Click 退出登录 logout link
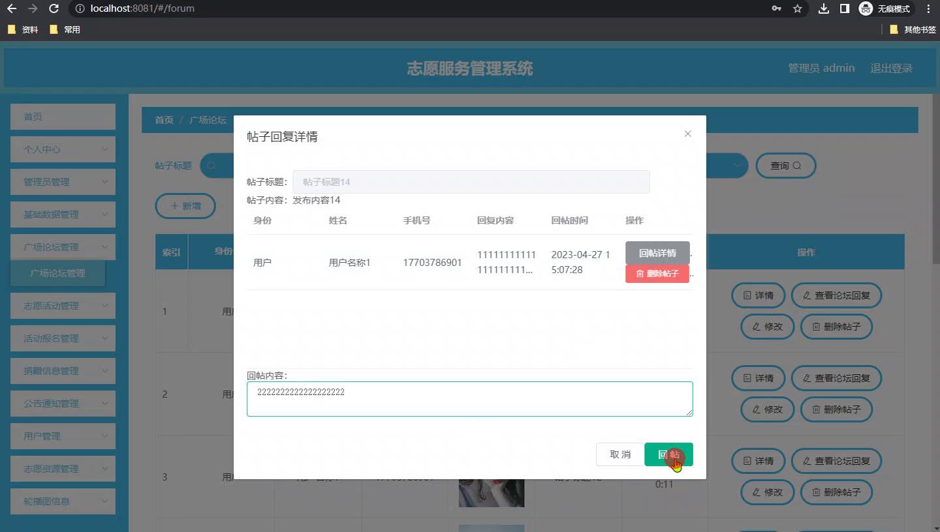The image size is (940, 532). tap(891, 68)
